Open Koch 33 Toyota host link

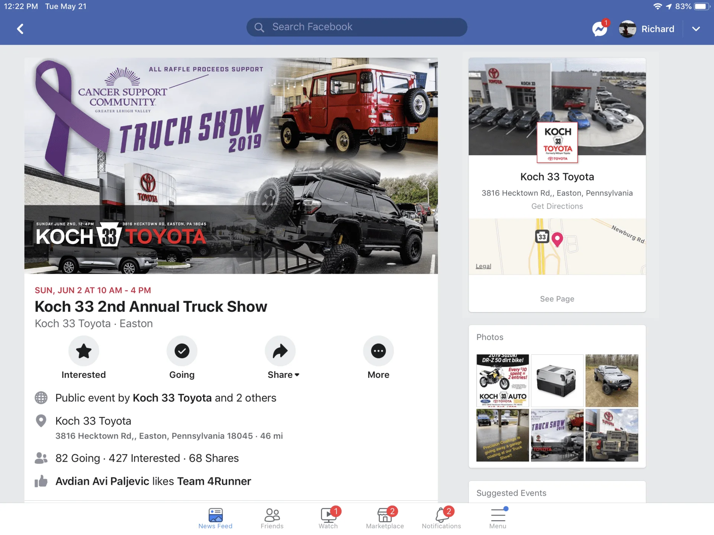pyautogui.click(x=172, y=398)
